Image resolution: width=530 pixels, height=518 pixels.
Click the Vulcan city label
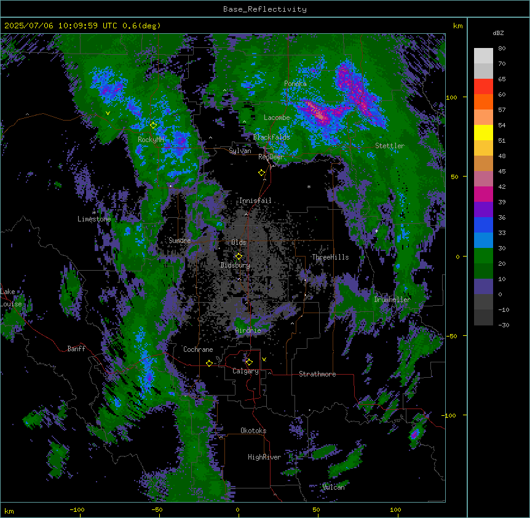point(333,487)
